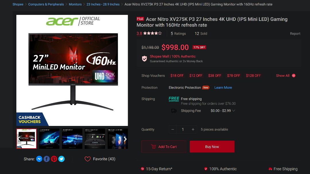Share product on Facebook
The width and height of the screenshot is (310, 174).
[46, 159]
